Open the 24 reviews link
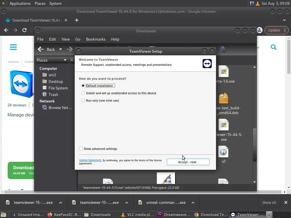Image resolution: width=291 pixels, height=218 pixels. coord(17,105)
